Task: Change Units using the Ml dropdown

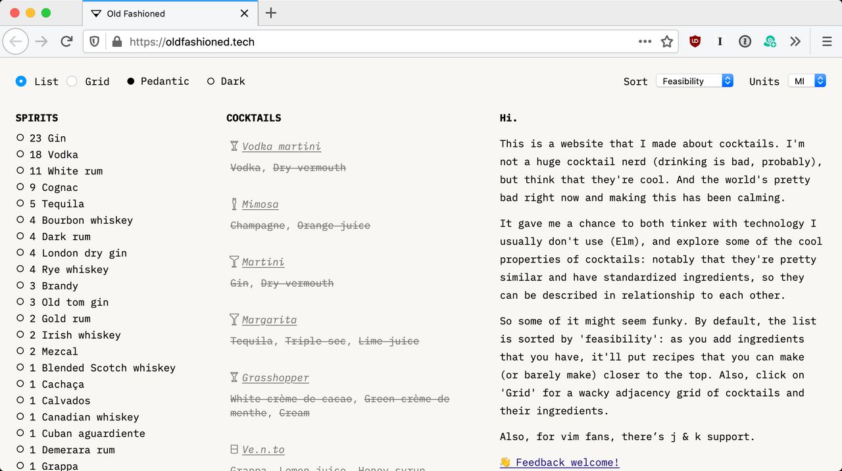Action: (806, 80)
